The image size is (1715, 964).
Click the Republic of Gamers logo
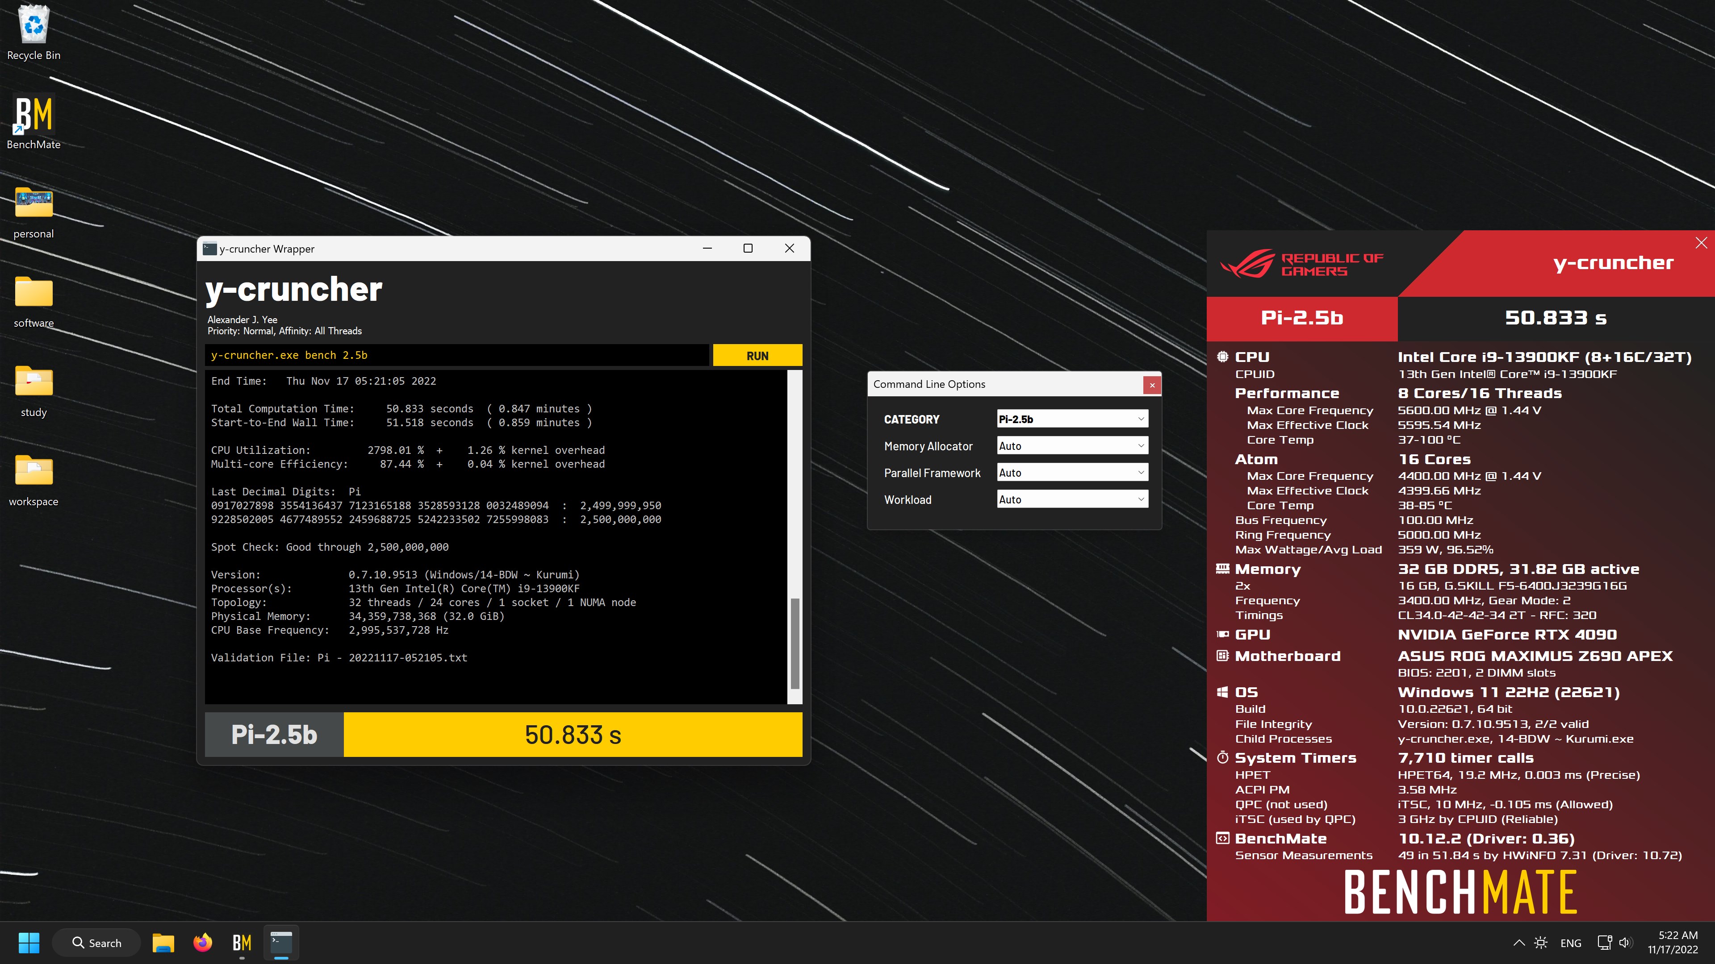[1301, 264]
